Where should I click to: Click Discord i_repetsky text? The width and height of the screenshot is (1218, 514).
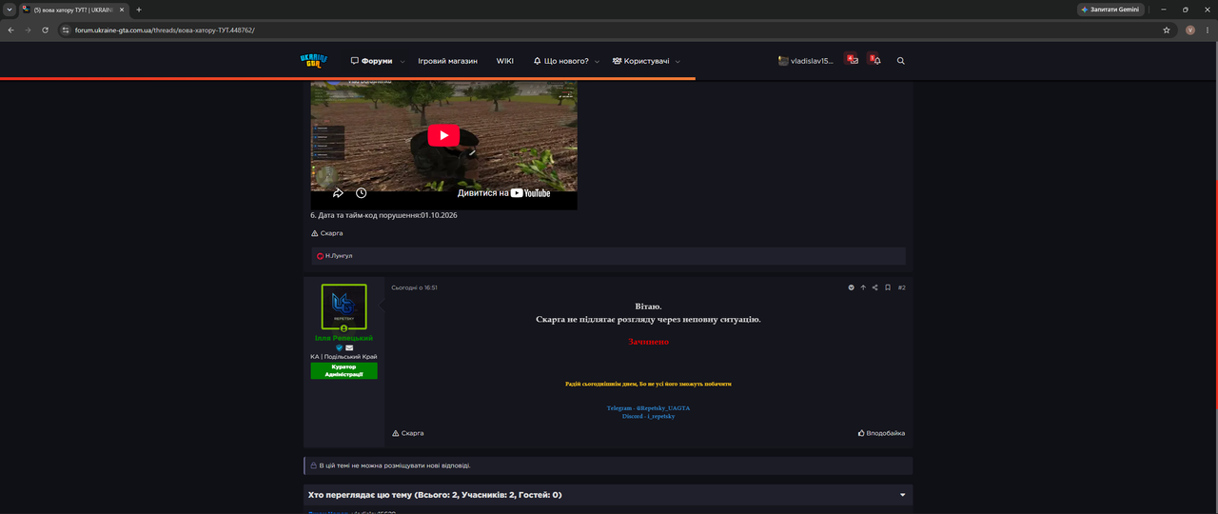[648, 416]
